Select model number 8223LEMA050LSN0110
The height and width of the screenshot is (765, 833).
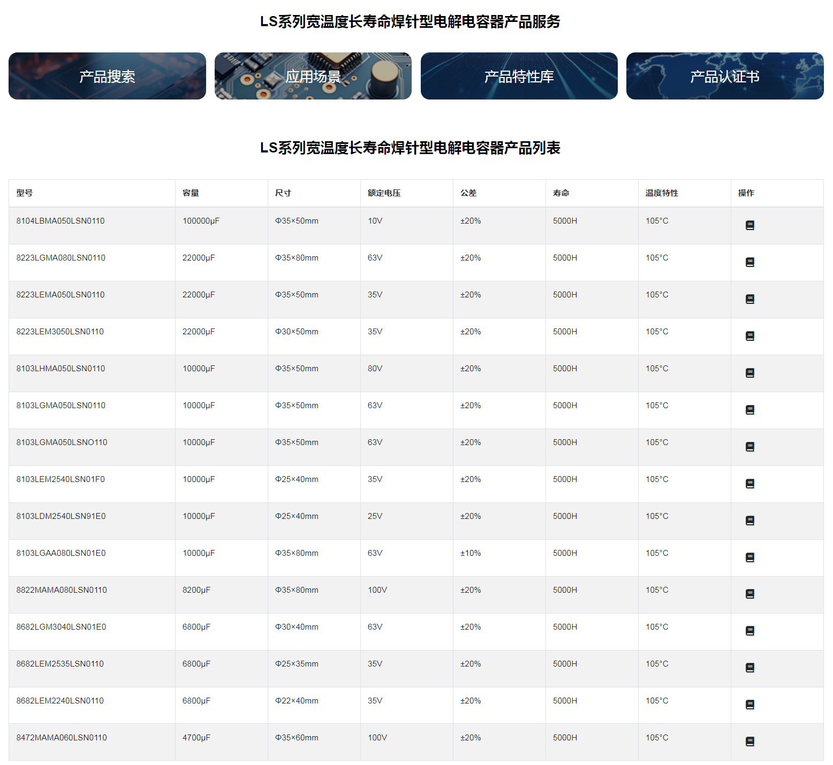point(60,295)
